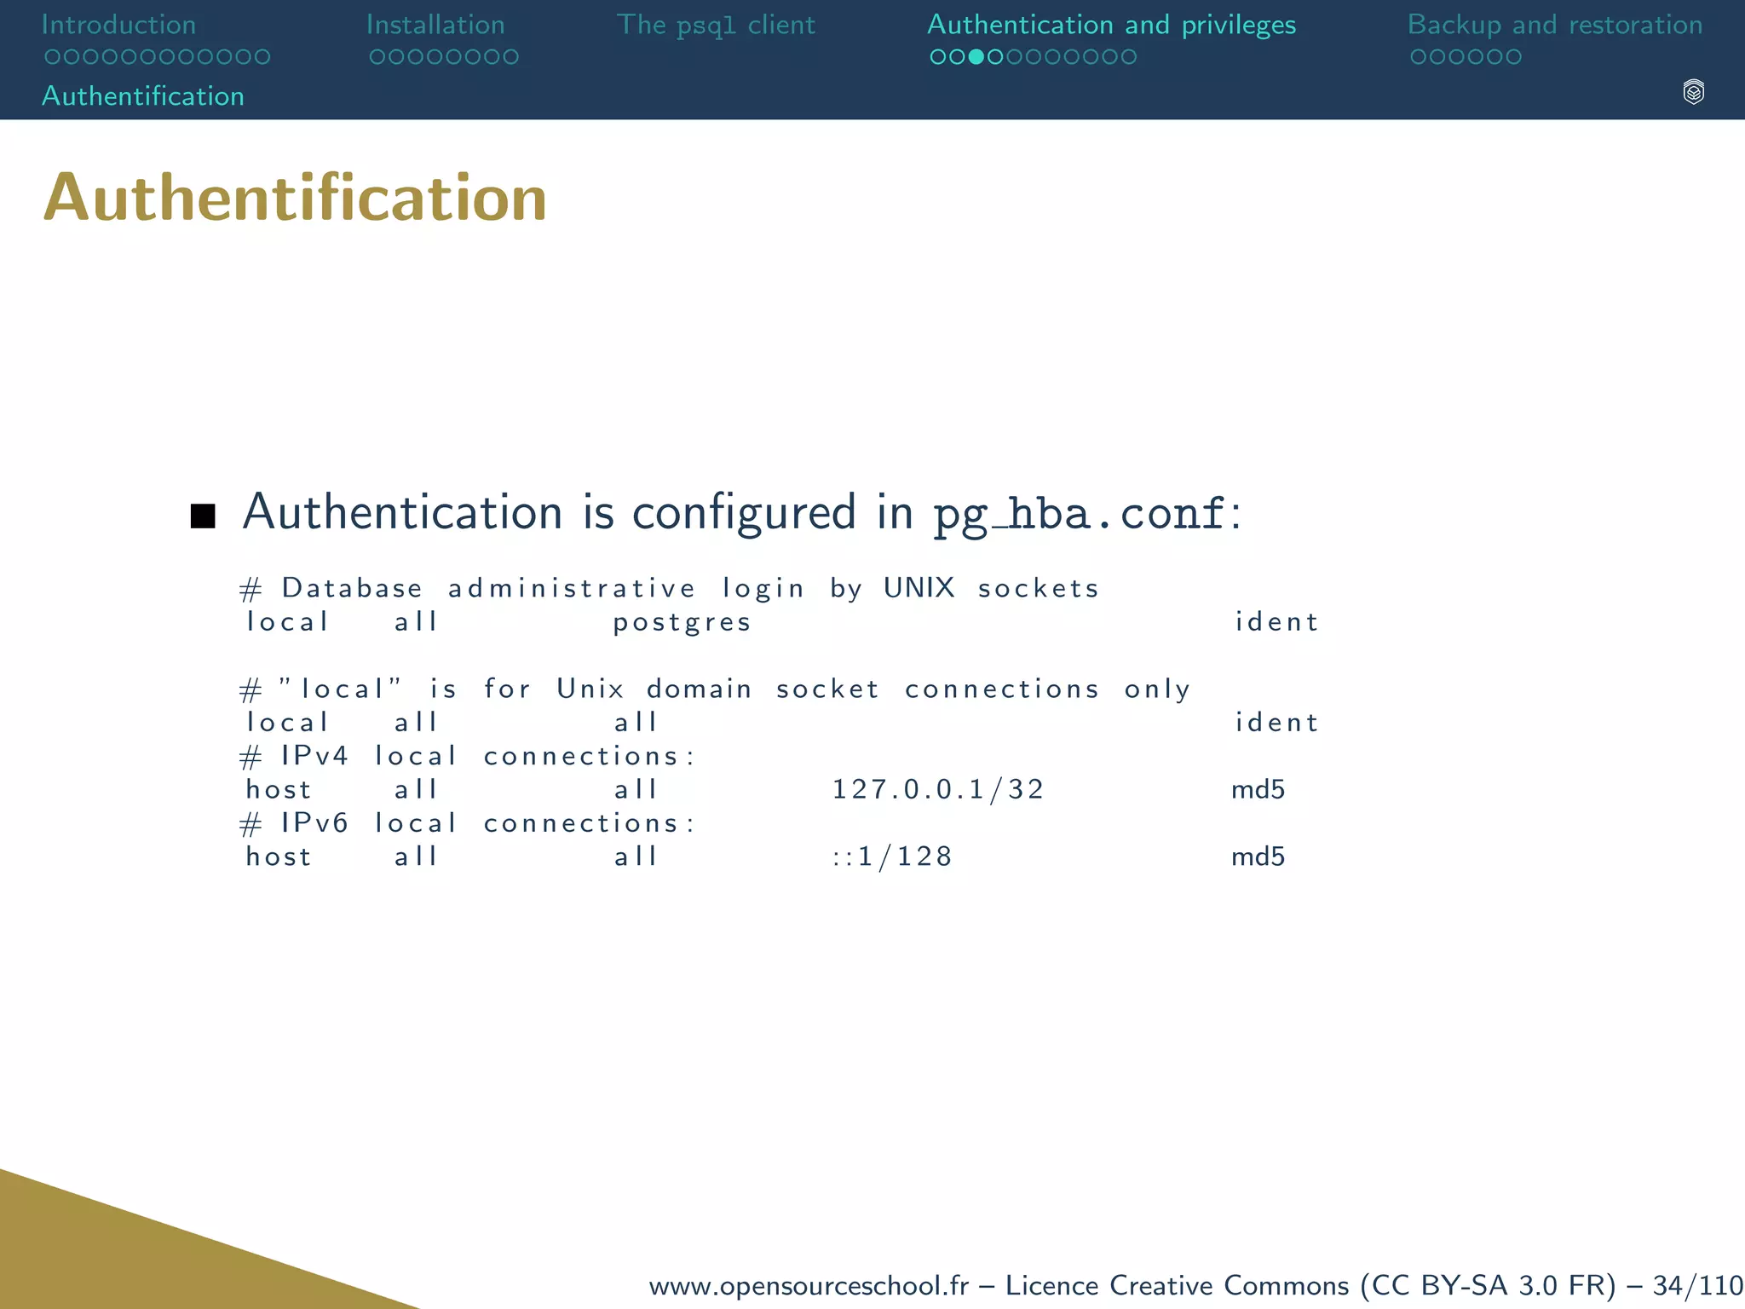Click md5 on the IPv6 host line
The width and height of the screenshot is (1745, 1309).
click(x=1258, y=856)
